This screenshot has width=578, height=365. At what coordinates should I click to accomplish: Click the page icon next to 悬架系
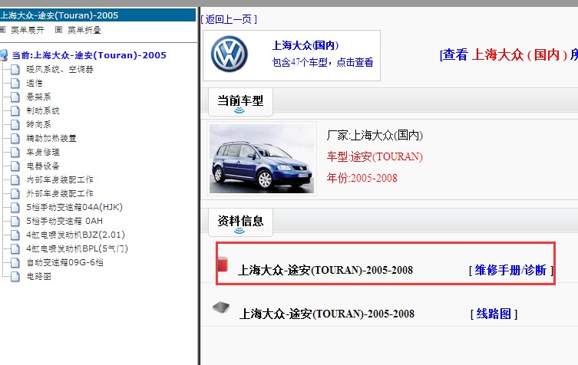pos(16,97)
